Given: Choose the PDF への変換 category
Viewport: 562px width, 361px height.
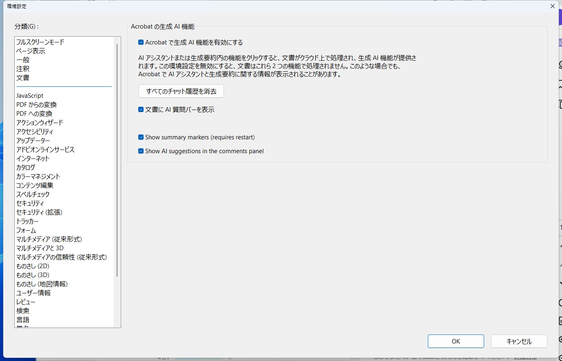Looking at the screenshot, I should [x=34, y=114].
